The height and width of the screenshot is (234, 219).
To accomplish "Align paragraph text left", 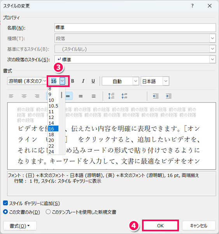I will pos(11,96).
